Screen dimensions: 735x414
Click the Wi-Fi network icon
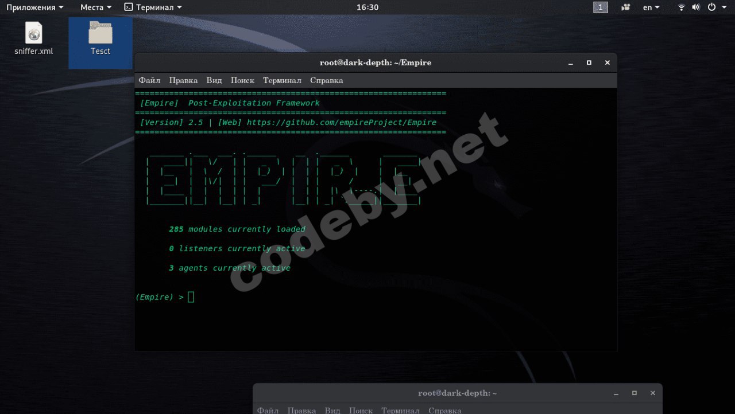pos(682,7)
